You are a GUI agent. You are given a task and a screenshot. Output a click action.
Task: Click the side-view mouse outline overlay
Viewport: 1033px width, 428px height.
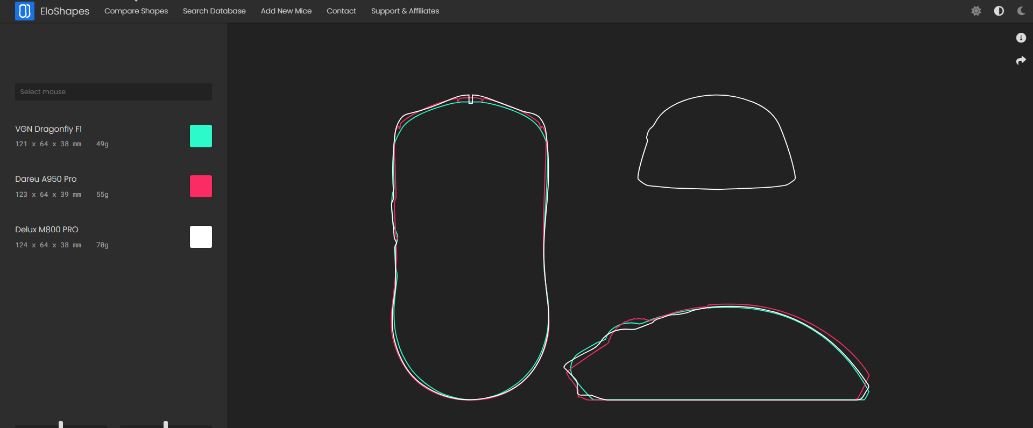coord(716,352)
